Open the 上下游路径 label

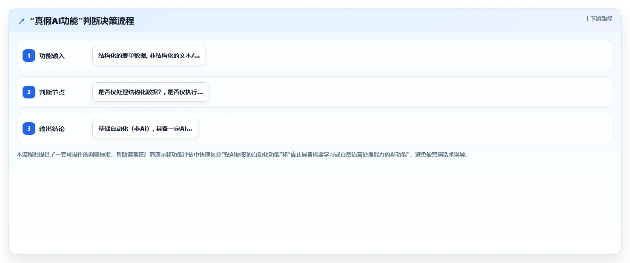point(598,19)
